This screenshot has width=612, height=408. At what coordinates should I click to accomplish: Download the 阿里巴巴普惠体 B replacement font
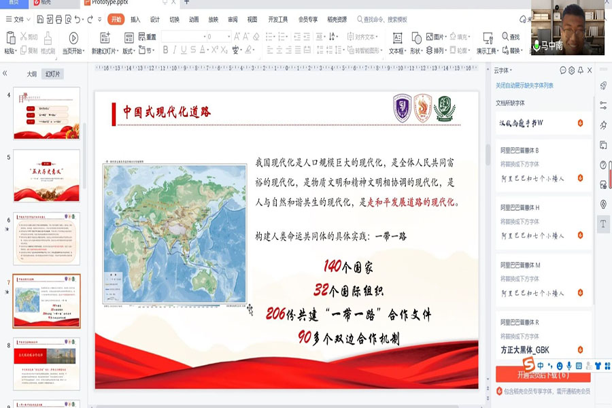click(581, 178)
